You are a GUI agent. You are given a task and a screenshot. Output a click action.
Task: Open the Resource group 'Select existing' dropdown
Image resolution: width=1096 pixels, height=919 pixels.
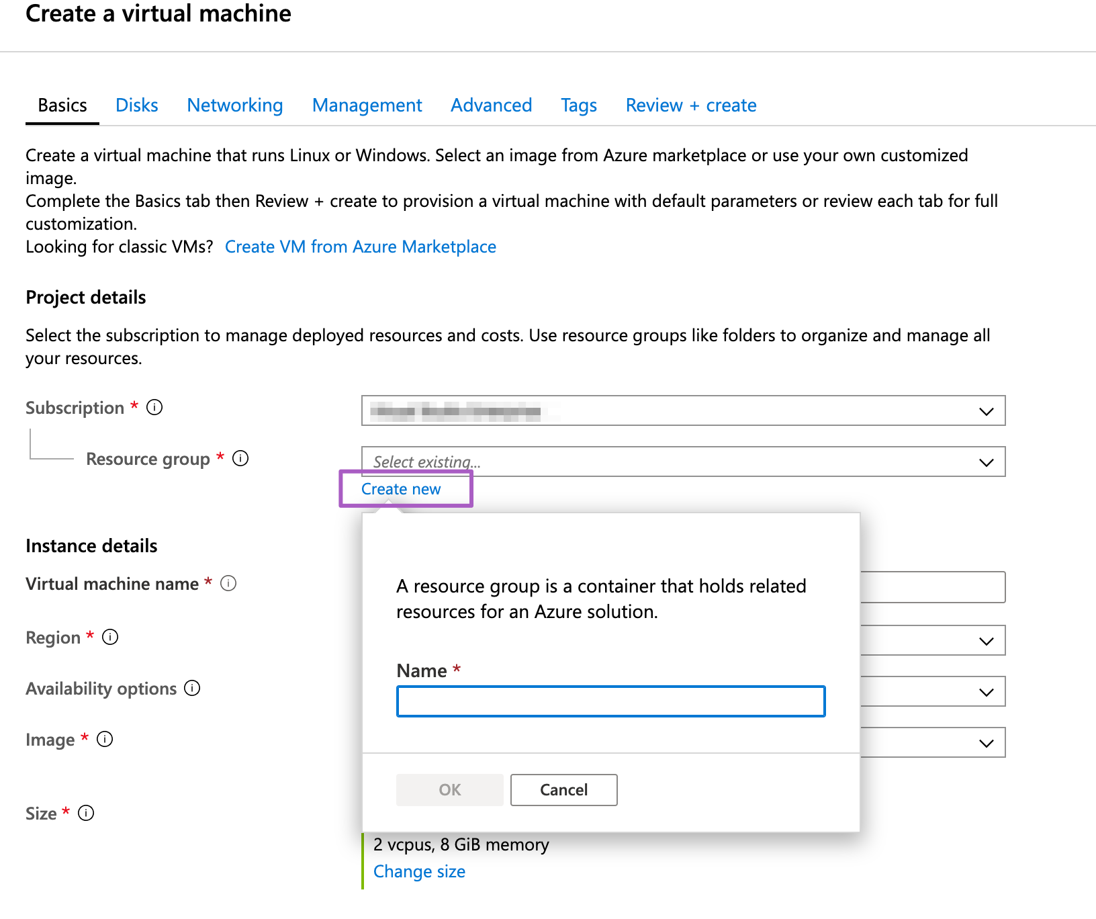(682, 462)
